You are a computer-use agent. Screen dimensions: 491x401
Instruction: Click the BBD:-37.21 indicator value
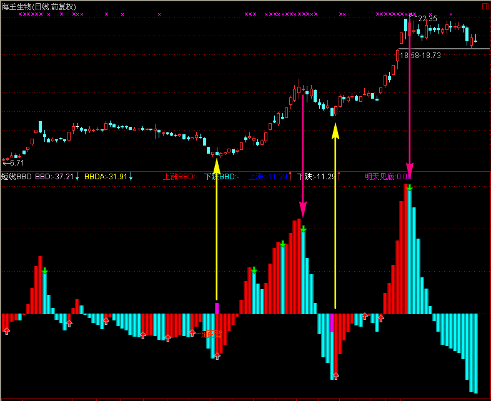[54, 177]
